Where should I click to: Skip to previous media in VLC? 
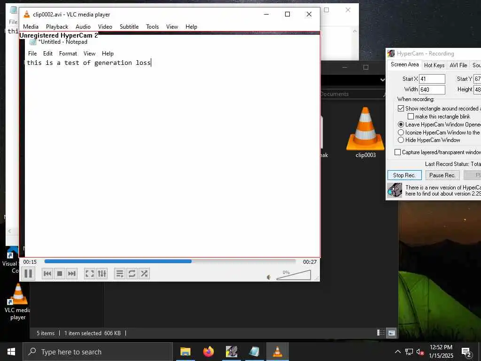(x=47, y=274)
